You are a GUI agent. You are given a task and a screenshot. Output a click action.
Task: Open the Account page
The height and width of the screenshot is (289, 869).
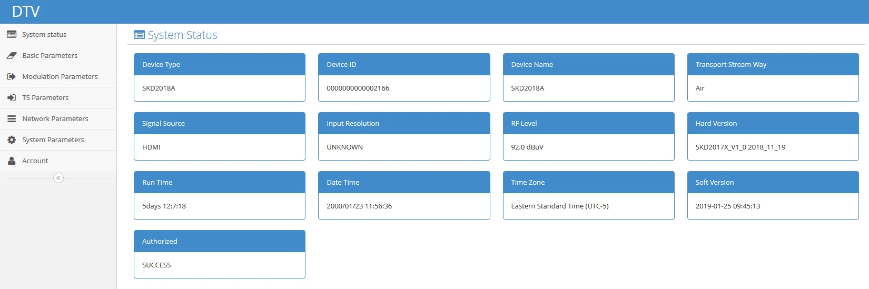(58, 161)
